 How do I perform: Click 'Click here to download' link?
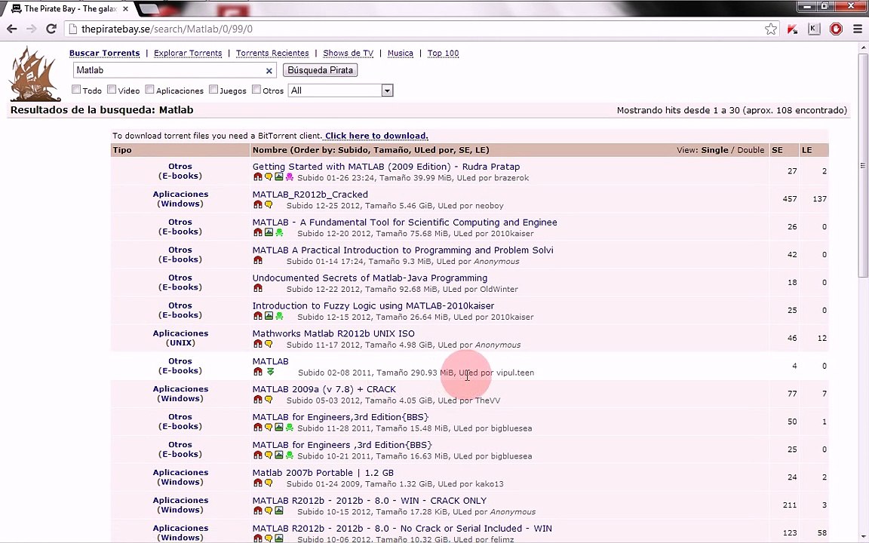tap(376, 136)
